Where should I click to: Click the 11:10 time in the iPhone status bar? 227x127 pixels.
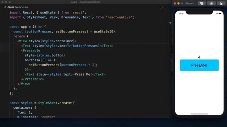click(x=181, y=13)
